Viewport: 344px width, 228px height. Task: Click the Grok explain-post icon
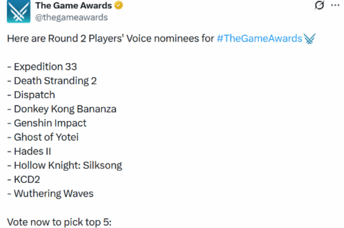coord(320,6)
